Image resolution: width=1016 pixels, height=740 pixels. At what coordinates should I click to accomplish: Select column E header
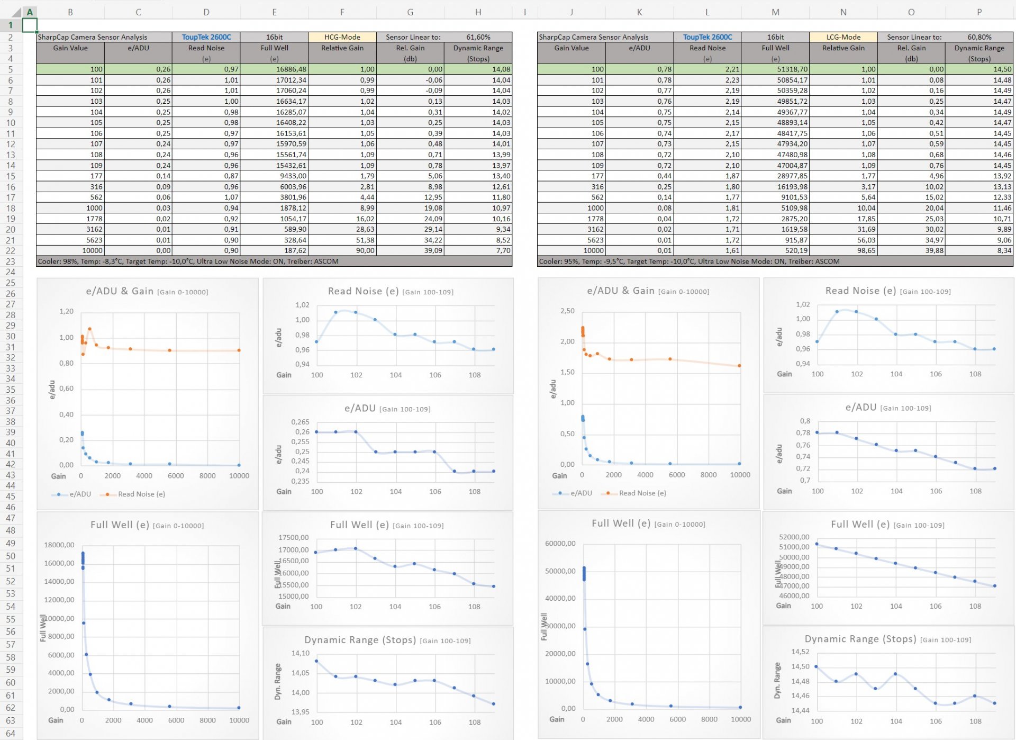click(x=274, y=12)
